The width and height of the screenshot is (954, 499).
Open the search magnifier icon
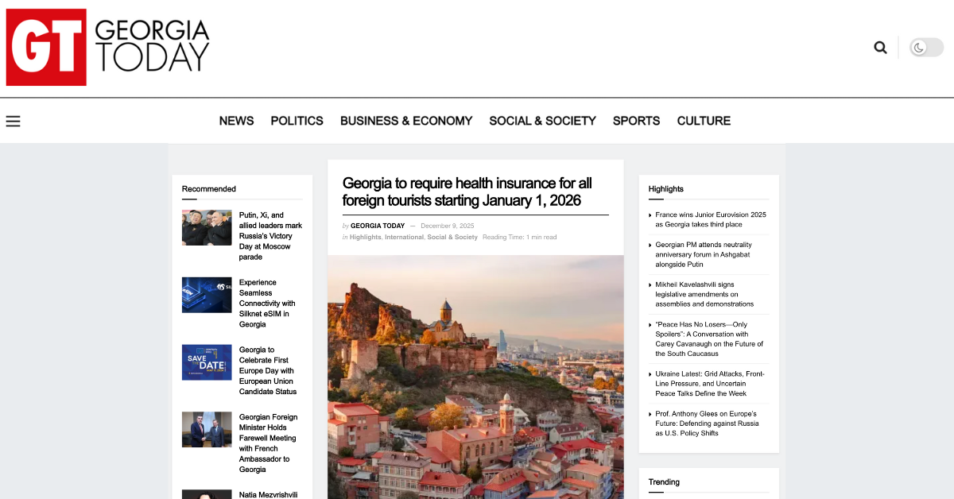[880, 48]
